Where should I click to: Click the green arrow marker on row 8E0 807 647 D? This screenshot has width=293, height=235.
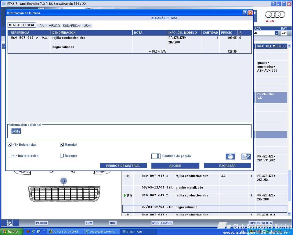coord(125,196)
